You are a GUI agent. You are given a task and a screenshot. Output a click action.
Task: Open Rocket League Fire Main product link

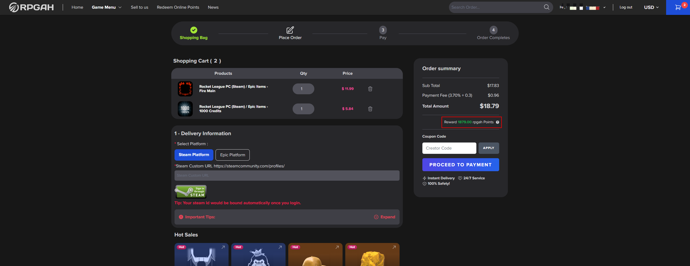click(x=233, y=89)
